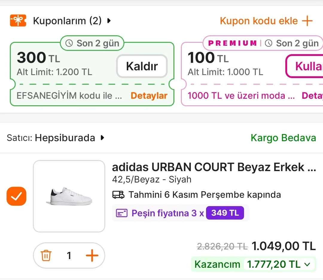Click the clock icon on the 300 TL coupon
The width and height of the screenshot is (323, 280).
[x=69, y=43]
